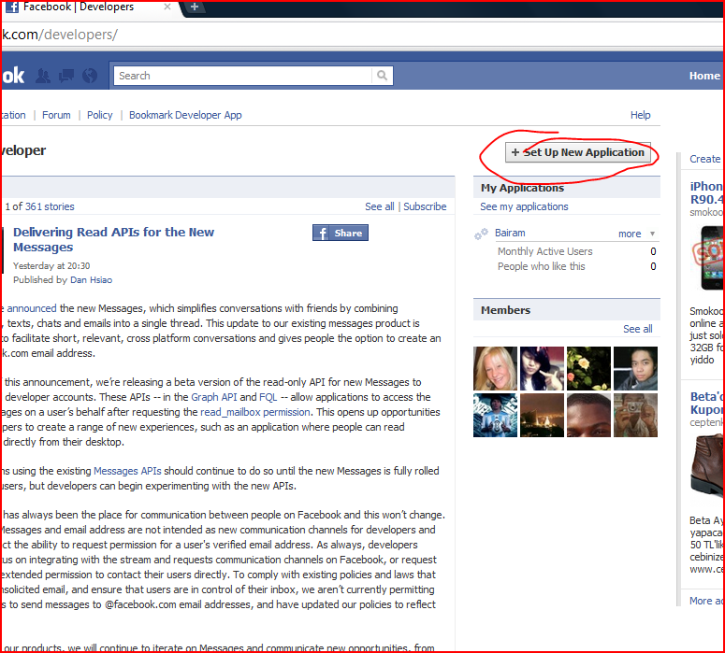
Task: Click Create an ad link
Action: [705, 159]
